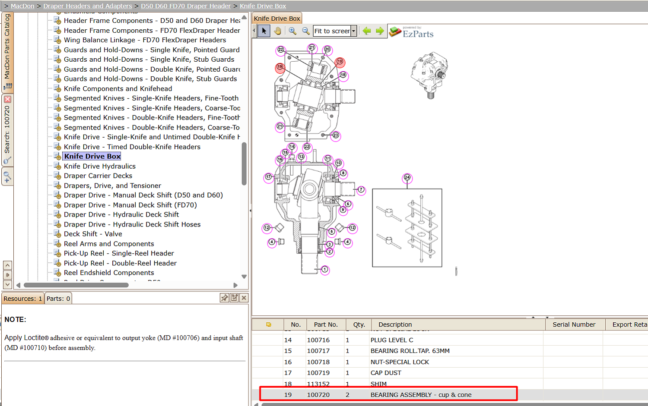The height and width of the screenshot is (406, 648).
Task: Click callout 7 next to the output shaft
Action: [x=361, y=190]
